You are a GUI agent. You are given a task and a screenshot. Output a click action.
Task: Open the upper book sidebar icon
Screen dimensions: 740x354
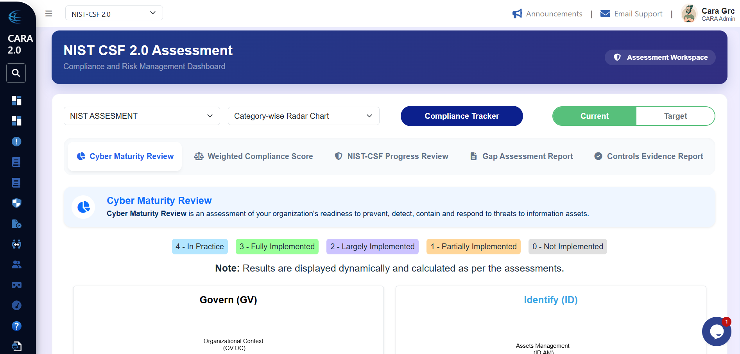point(16,162)
